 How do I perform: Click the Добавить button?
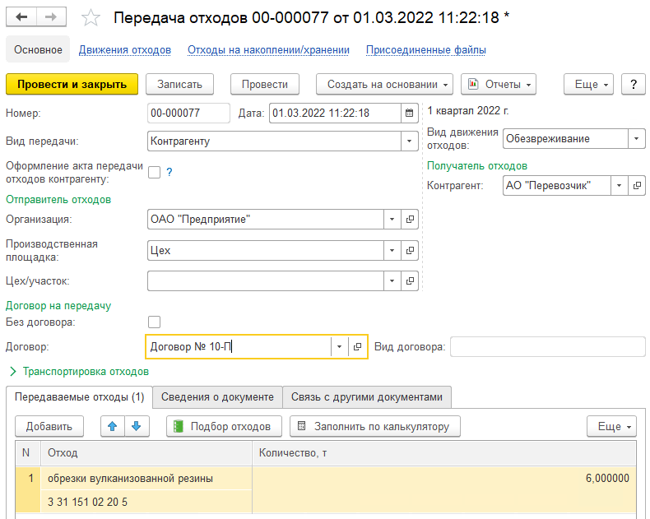tap(49, 426)
